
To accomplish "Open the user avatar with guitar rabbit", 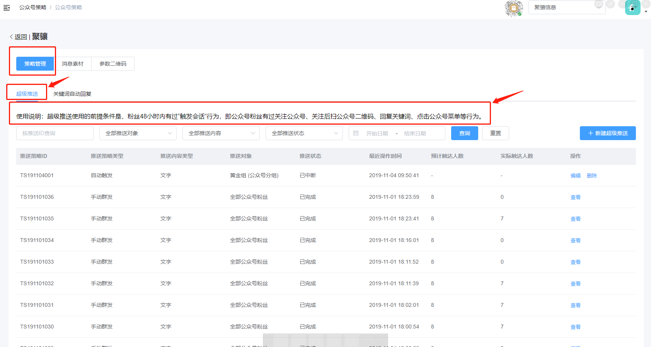I will (x=632, y=8).
